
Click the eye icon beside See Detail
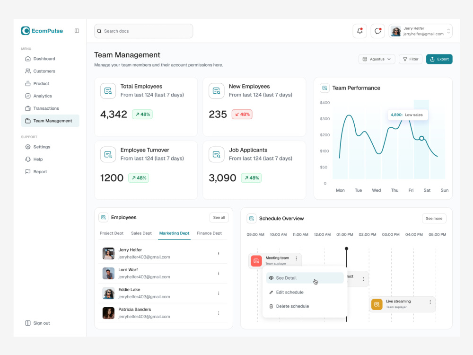[x=271, y=278]
